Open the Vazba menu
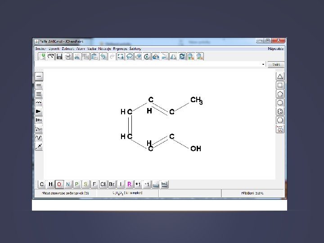324x243 pixels. click(91, 49)
